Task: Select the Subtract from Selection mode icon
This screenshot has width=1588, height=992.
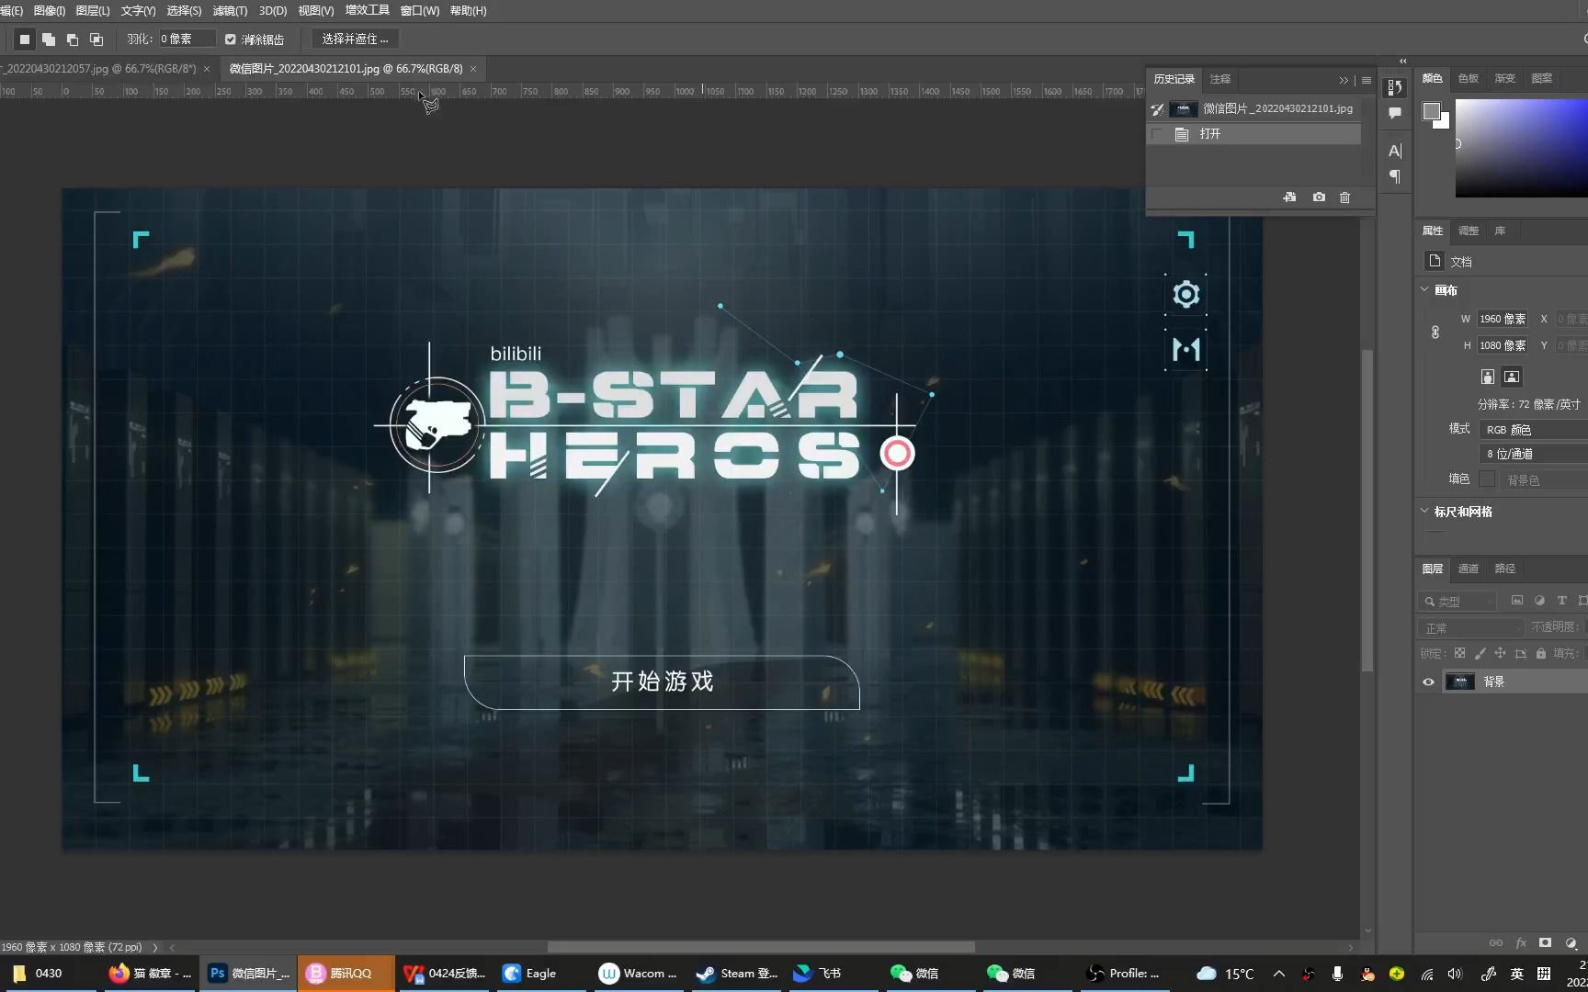Action: click(x=73, y=39)
